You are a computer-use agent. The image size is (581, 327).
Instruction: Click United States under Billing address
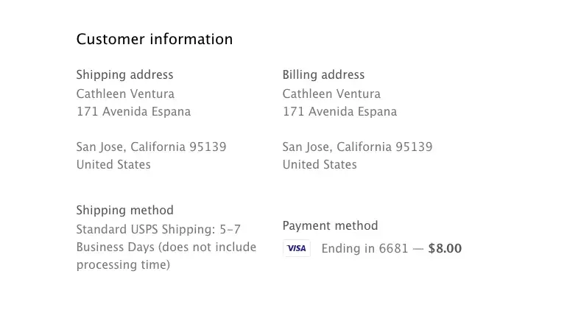320,164
